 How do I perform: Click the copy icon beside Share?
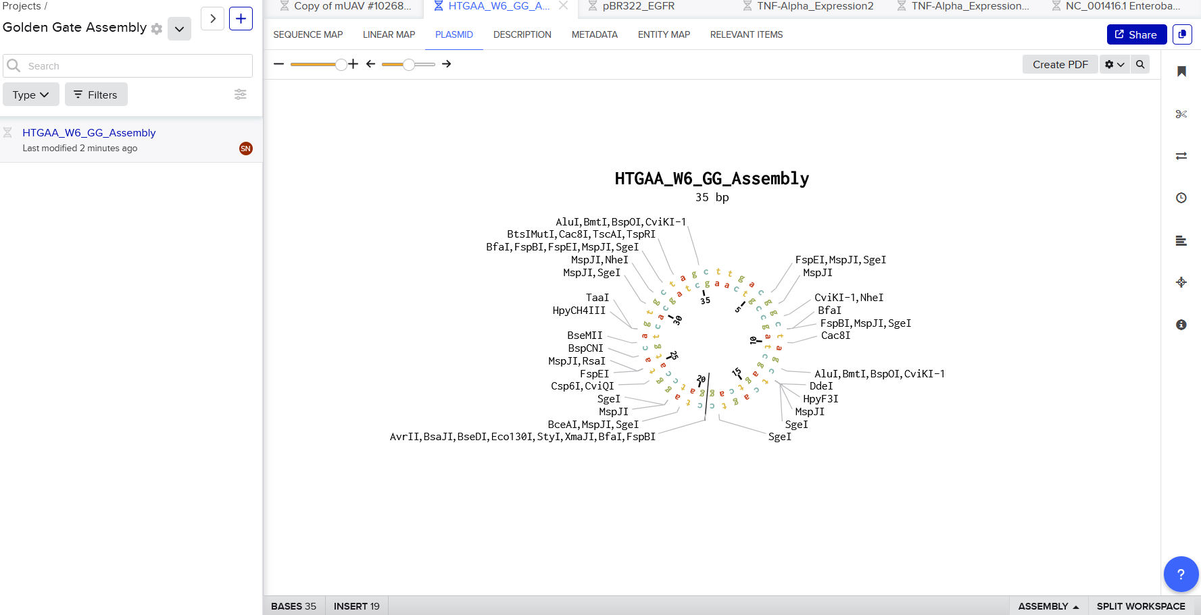(1182, 34)
